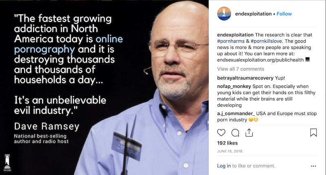
Task: Click the Dave Ramsey quote image
Action: coord(104,87)
